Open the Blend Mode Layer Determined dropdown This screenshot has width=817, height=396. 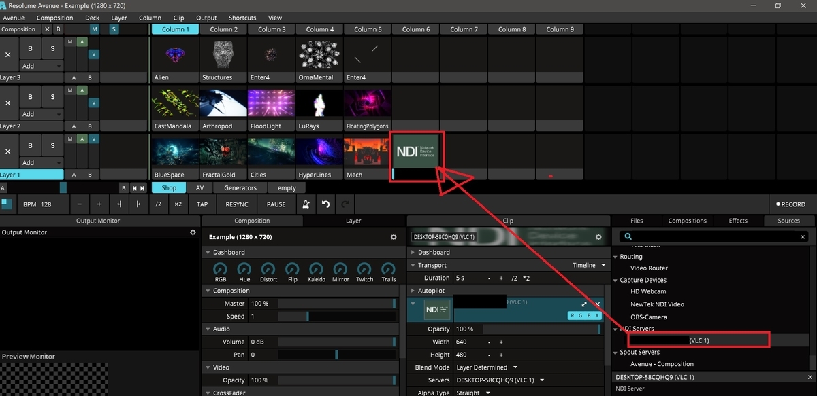(x=487, y=367)
